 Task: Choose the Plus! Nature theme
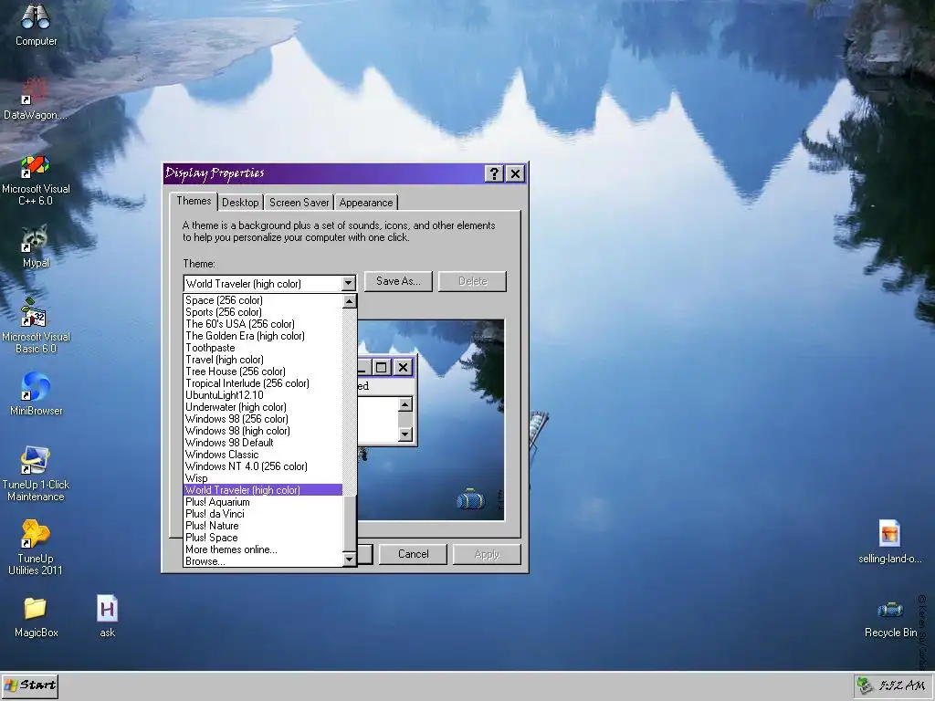(263, 526)
